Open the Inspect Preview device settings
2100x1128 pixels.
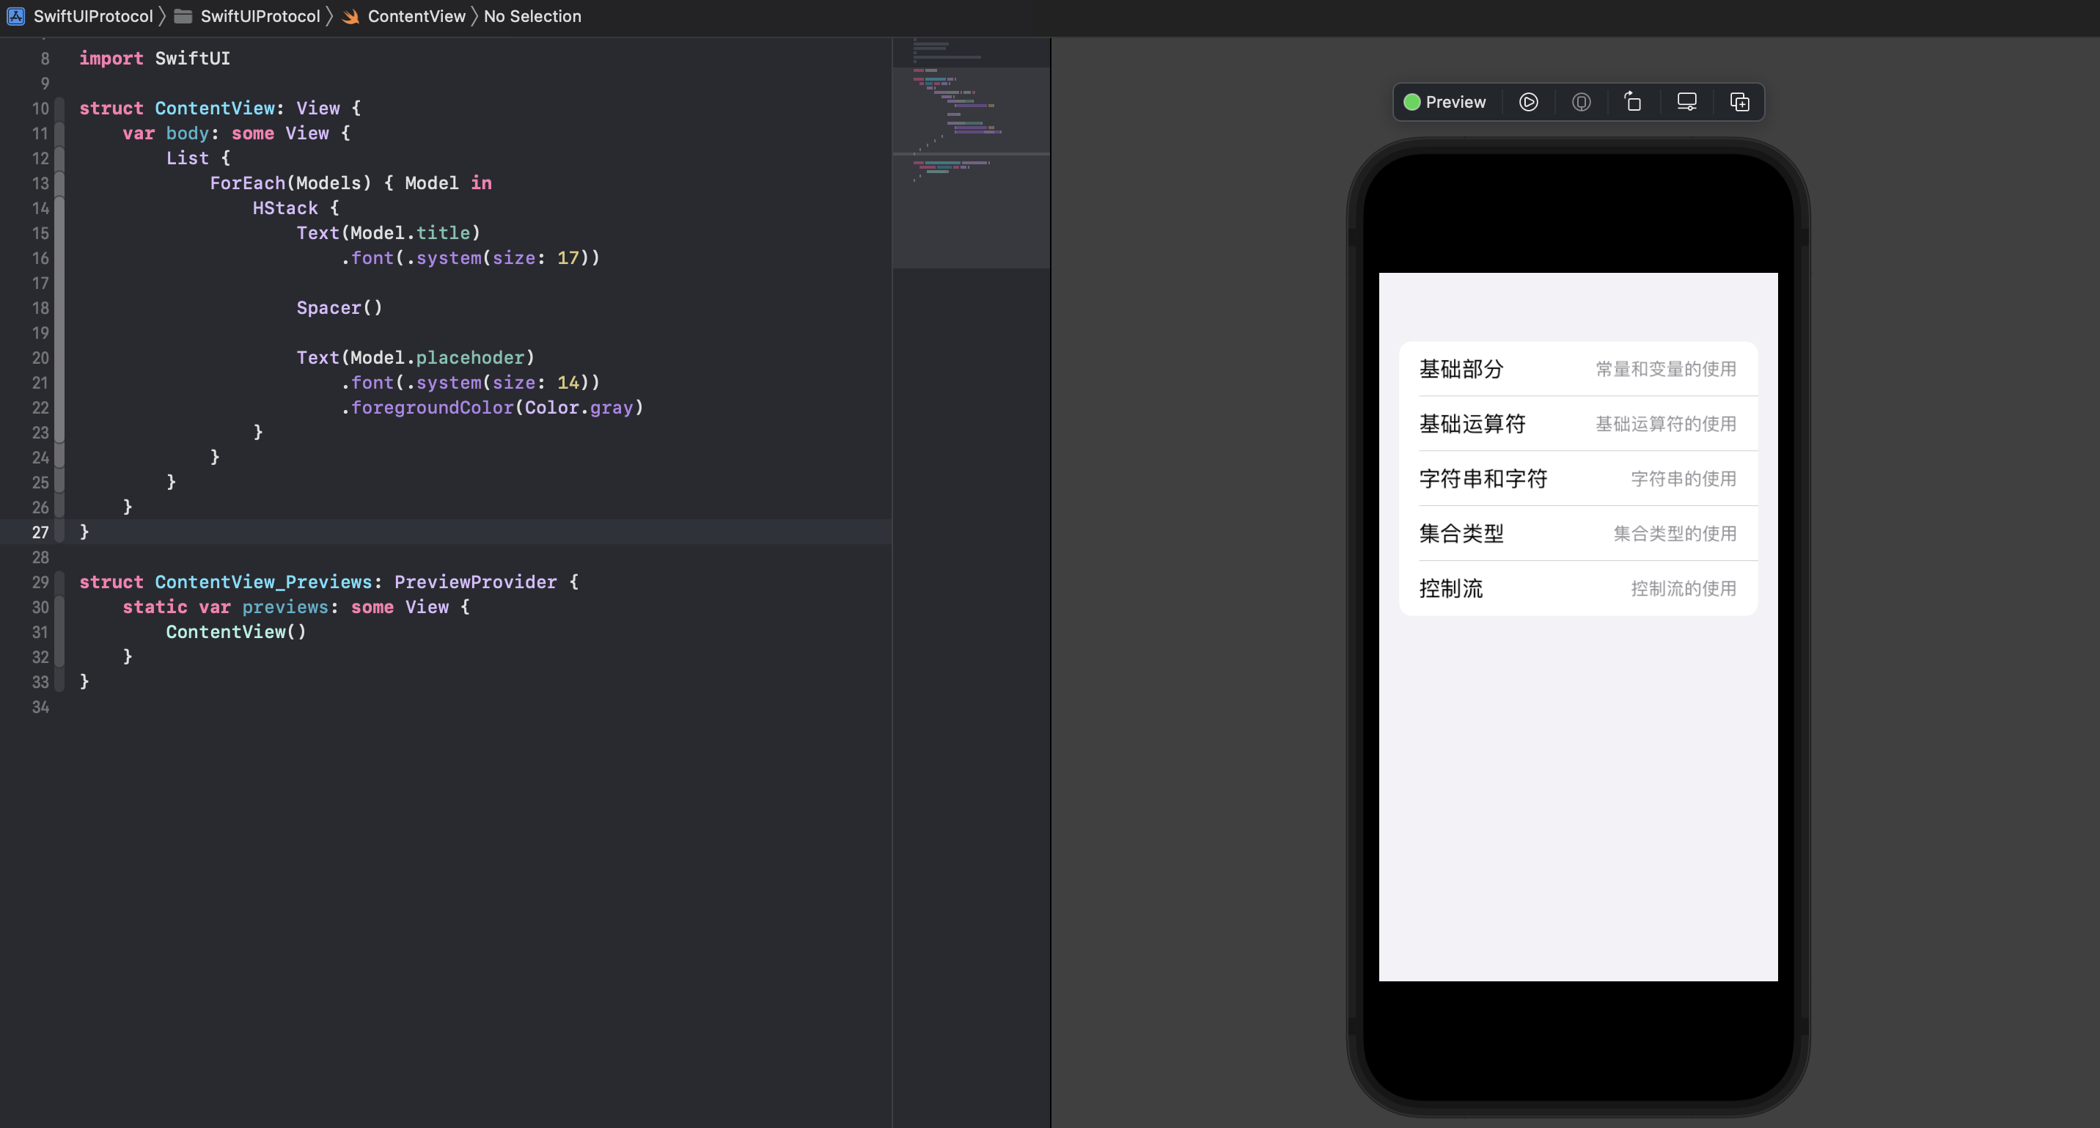1686,102
